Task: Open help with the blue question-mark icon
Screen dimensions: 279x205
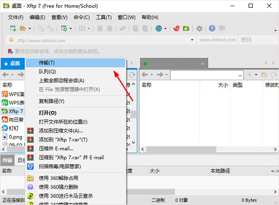Action: [212, 28]
